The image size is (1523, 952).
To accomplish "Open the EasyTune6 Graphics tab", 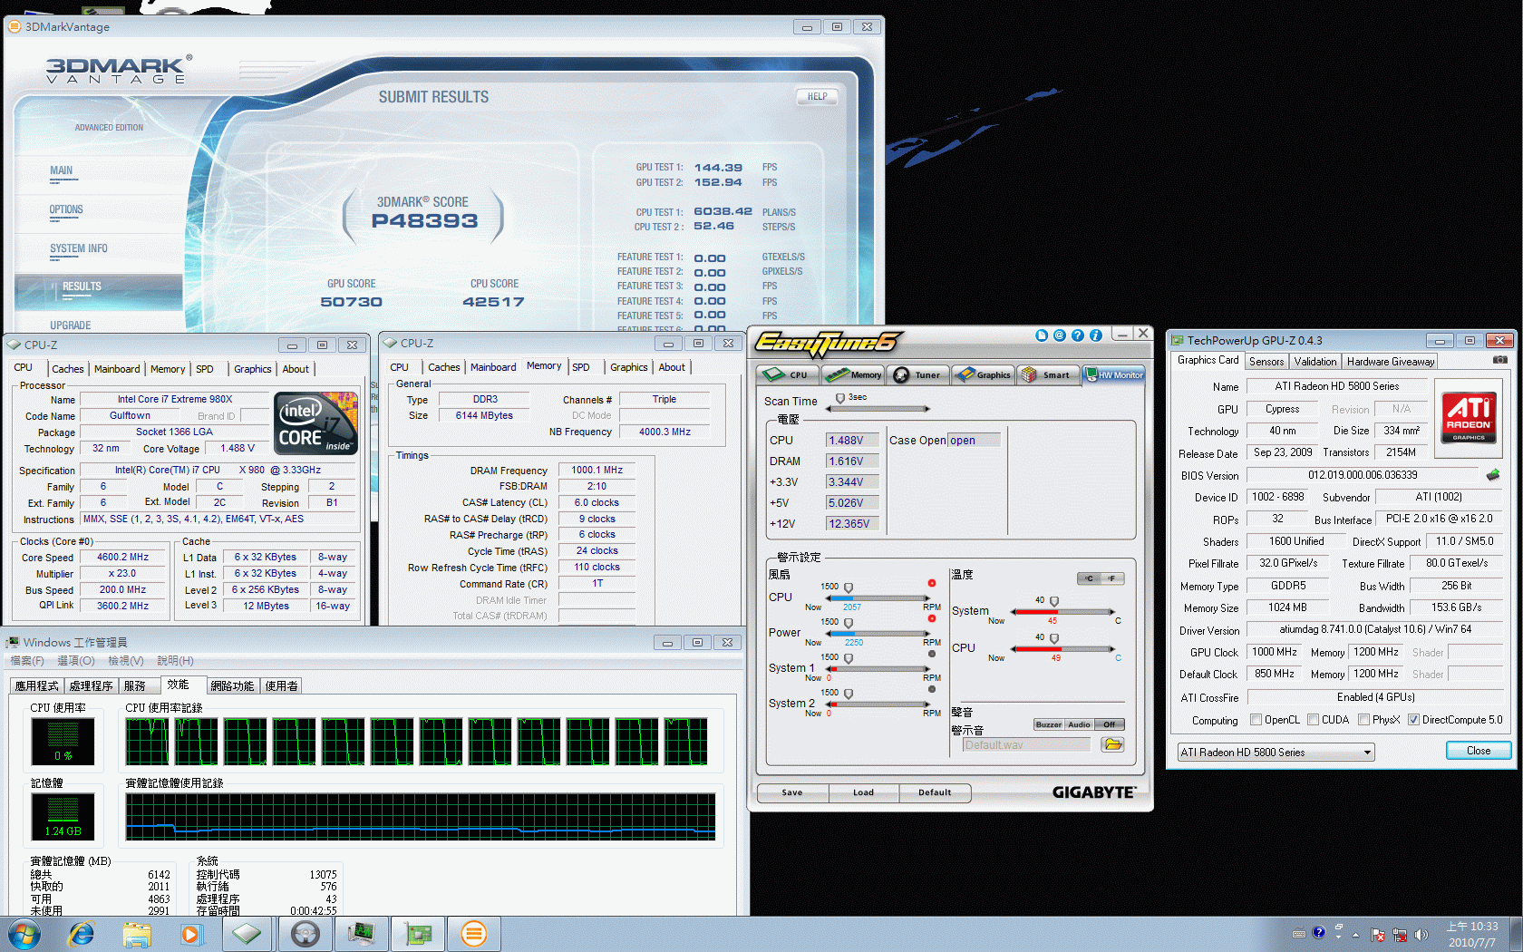I will tap(983, 374).
